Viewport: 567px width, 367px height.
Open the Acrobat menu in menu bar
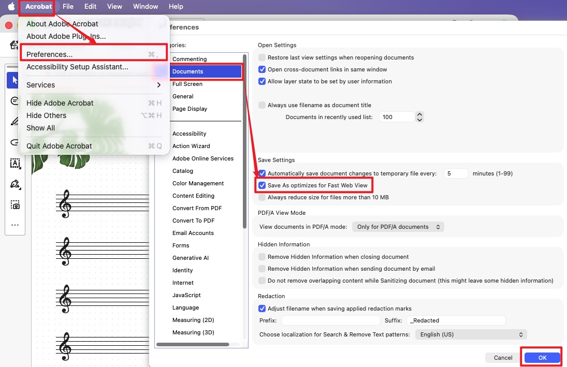[x=38, y=7]
